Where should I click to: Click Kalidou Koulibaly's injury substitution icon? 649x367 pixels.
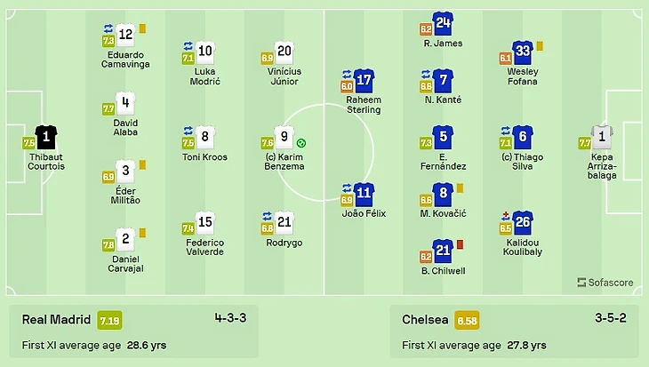tap(506, 215)
